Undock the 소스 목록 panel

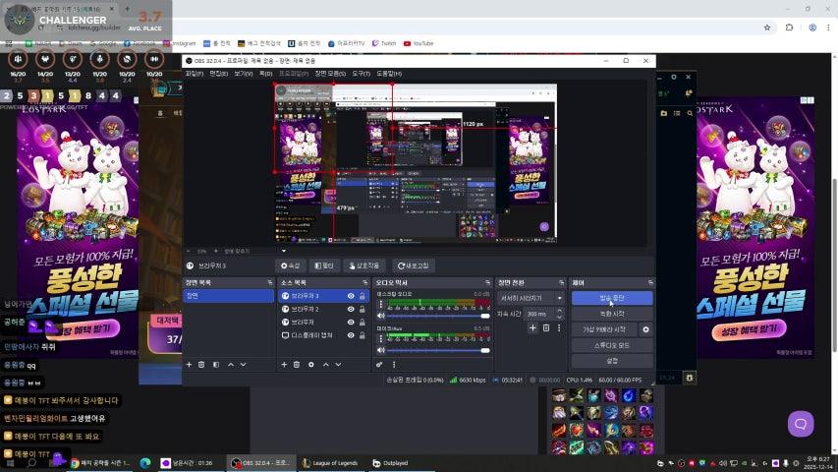click(x=365, y=282)
